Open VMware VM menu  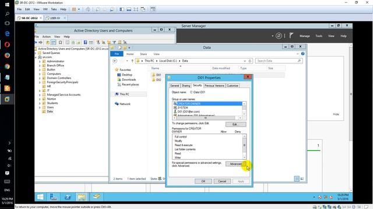click(45, 9)
